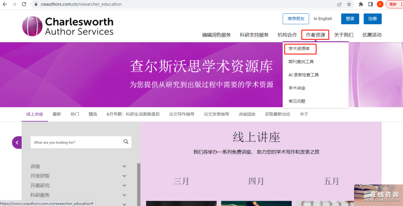The height and width of the screenshot is (206, 403).
Task: Open the 机构合作 menu
Action: [287, 35]
